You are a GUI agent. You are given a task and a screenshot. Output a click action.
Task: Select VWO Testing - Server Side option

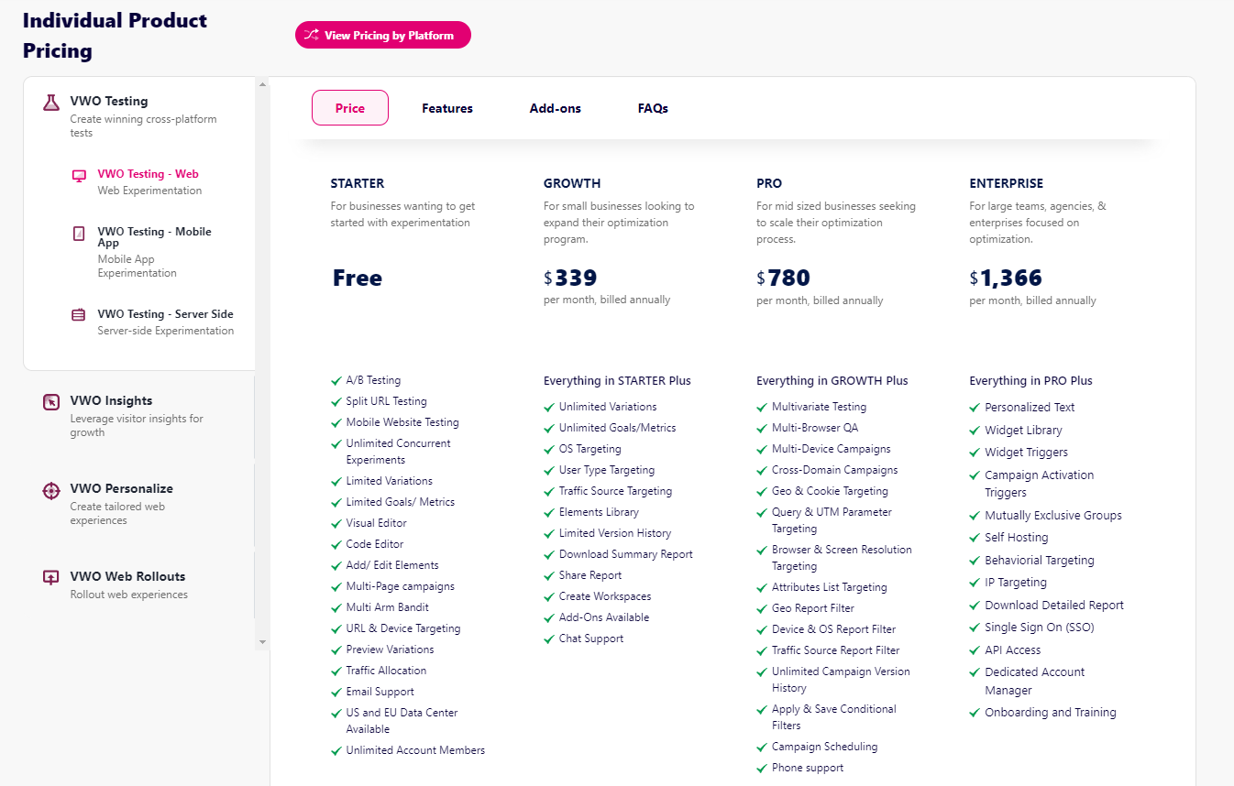click(x=165, y=314)
